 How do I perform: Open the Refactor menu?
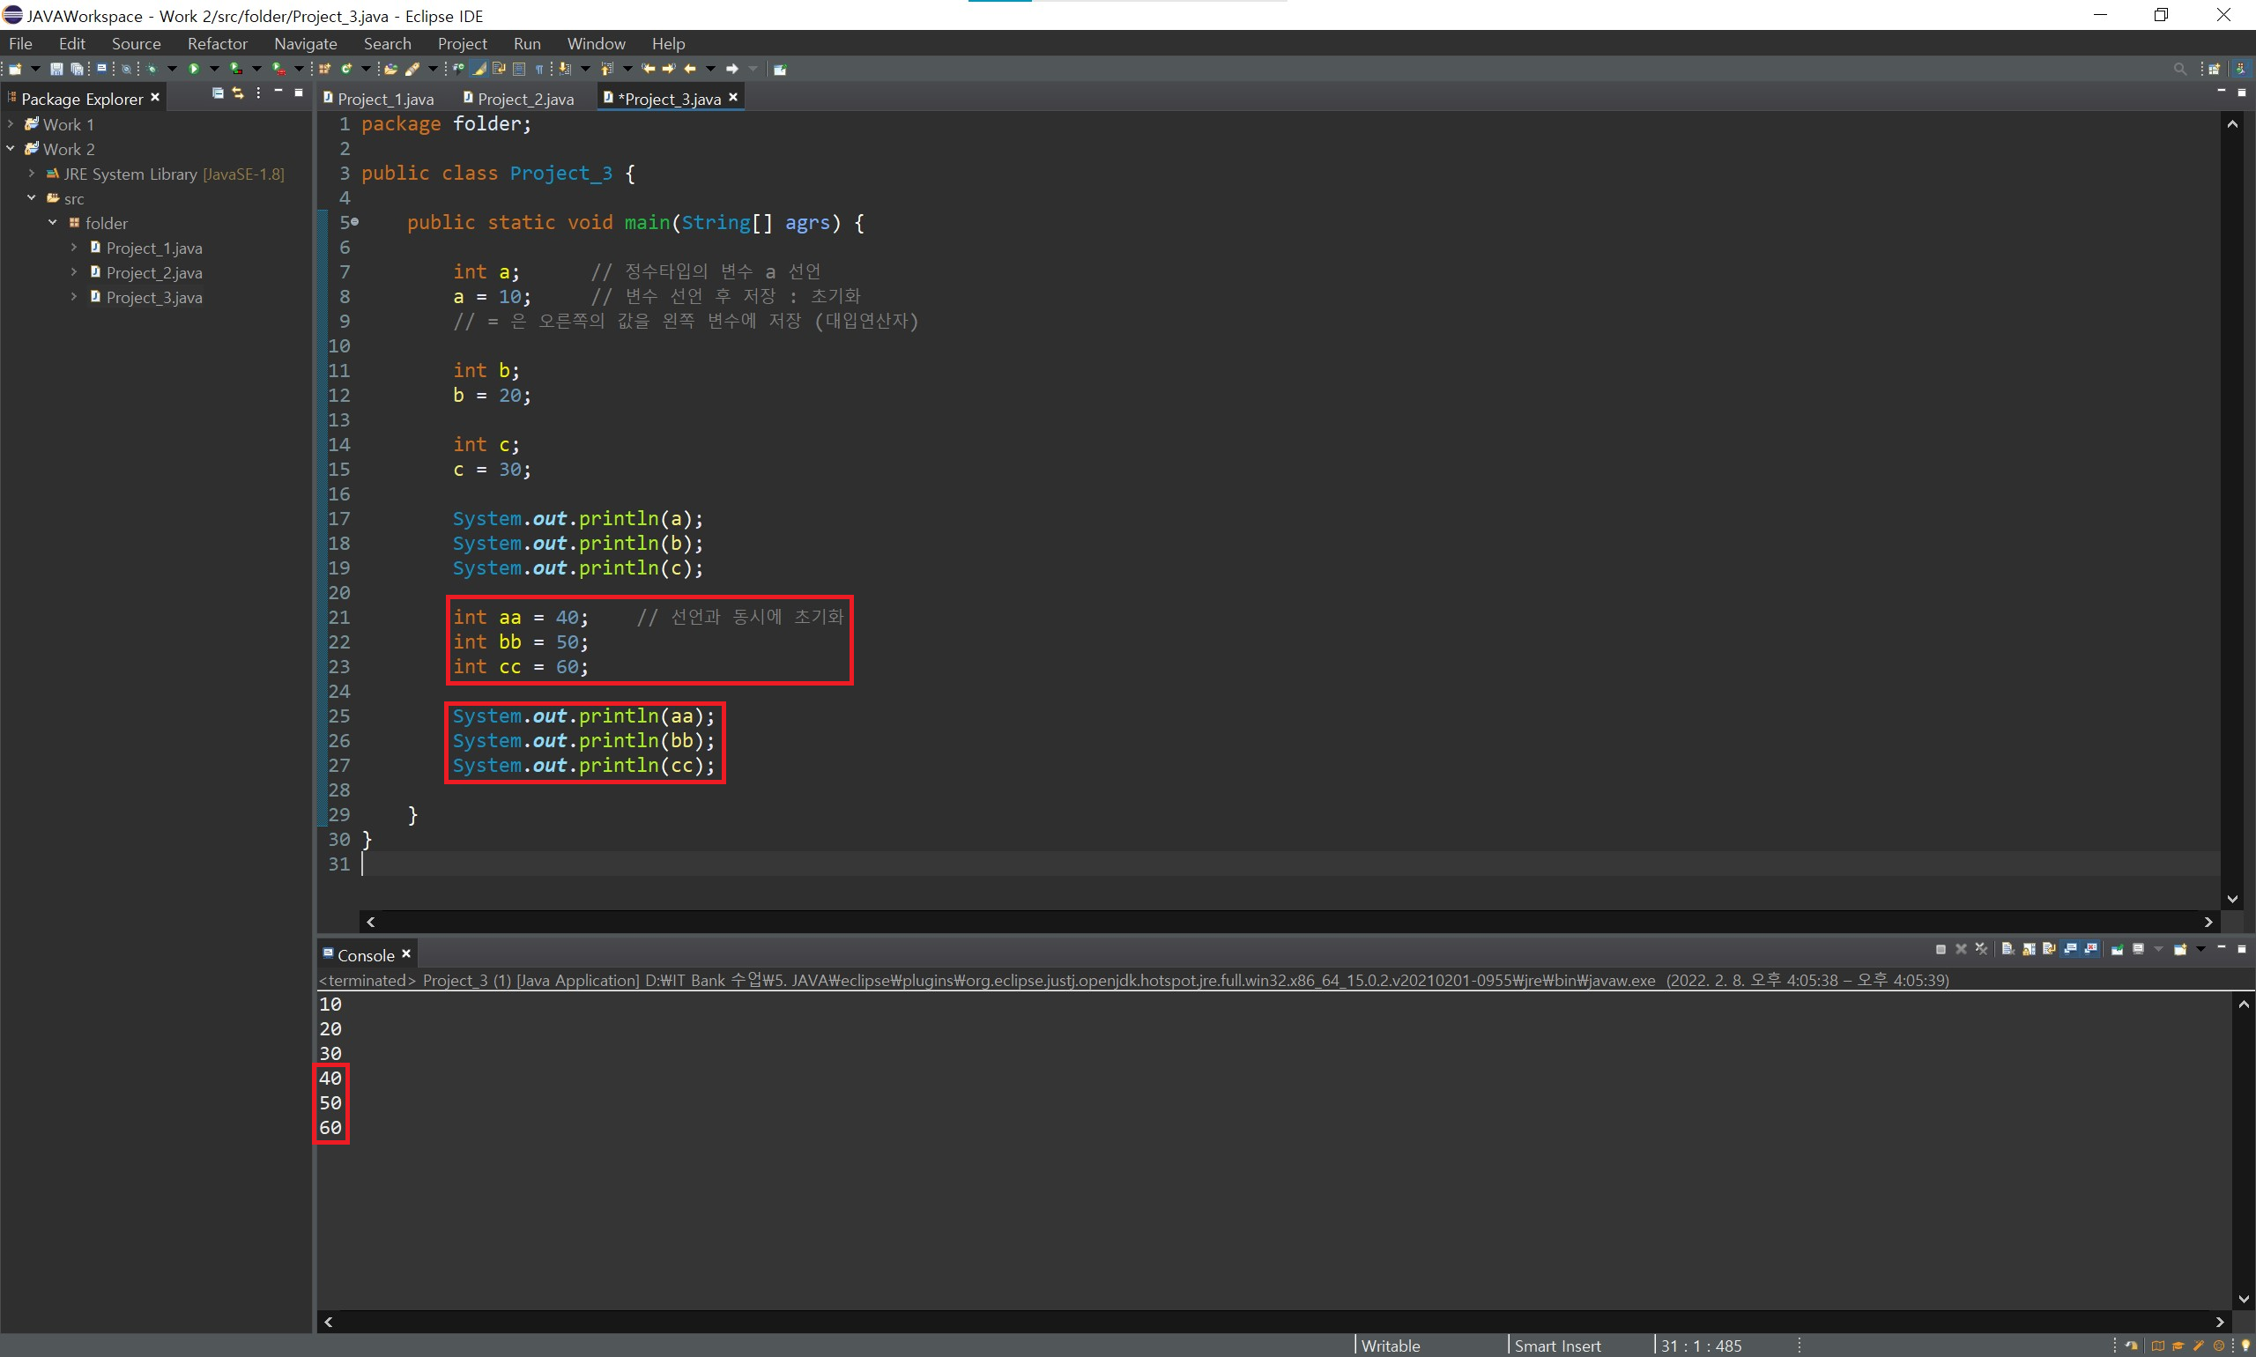tap(217, 44)
